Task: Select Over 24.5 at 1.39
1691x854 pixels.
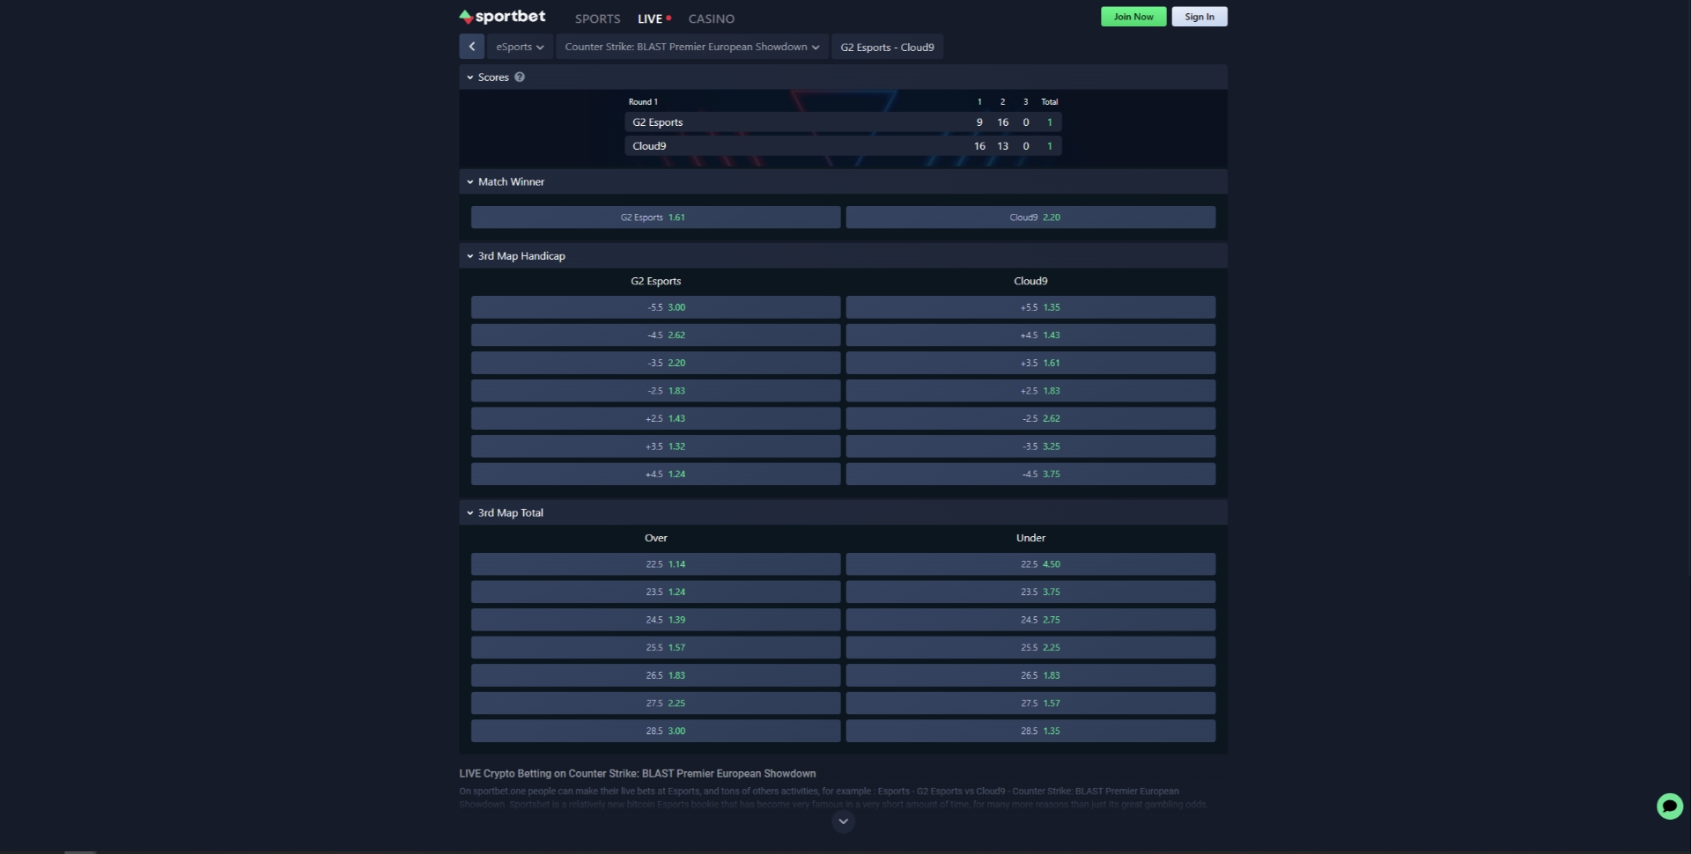Action: pos(655,620)
